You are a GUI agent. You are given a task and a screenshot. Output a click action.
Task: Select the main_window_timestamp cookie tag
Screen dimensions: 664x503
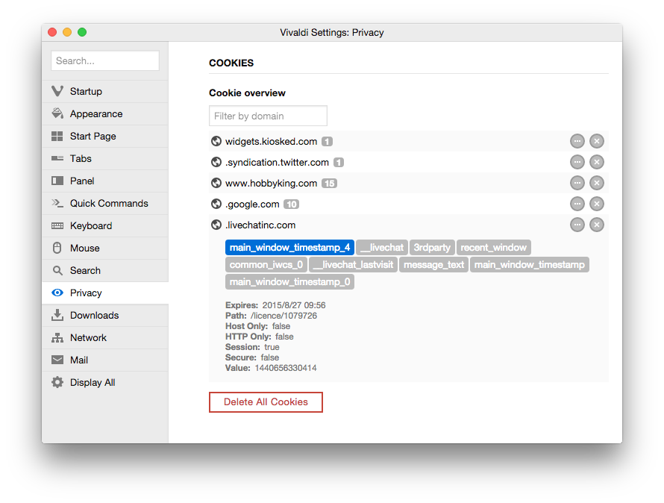point(530,265)
